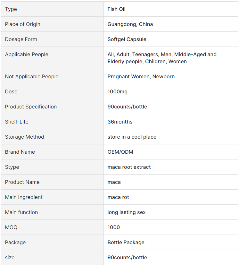Click the Bottle Package value
The image size is (239, 266).
(x=126, y=243)
